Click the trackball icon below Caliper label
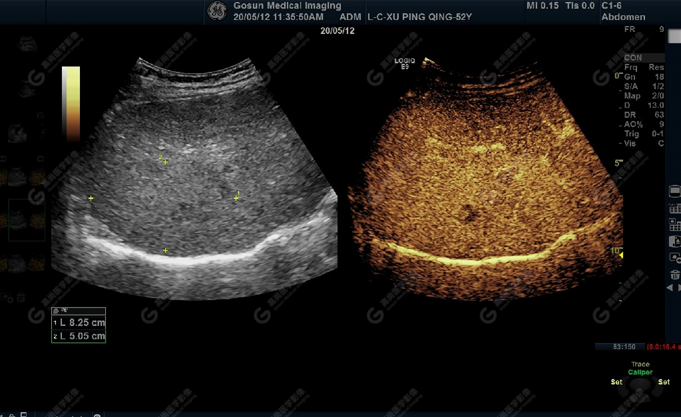 (x=640, y=385)
